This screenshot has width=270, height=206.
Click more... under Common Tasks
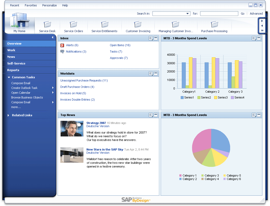click(x=16, y=107)
